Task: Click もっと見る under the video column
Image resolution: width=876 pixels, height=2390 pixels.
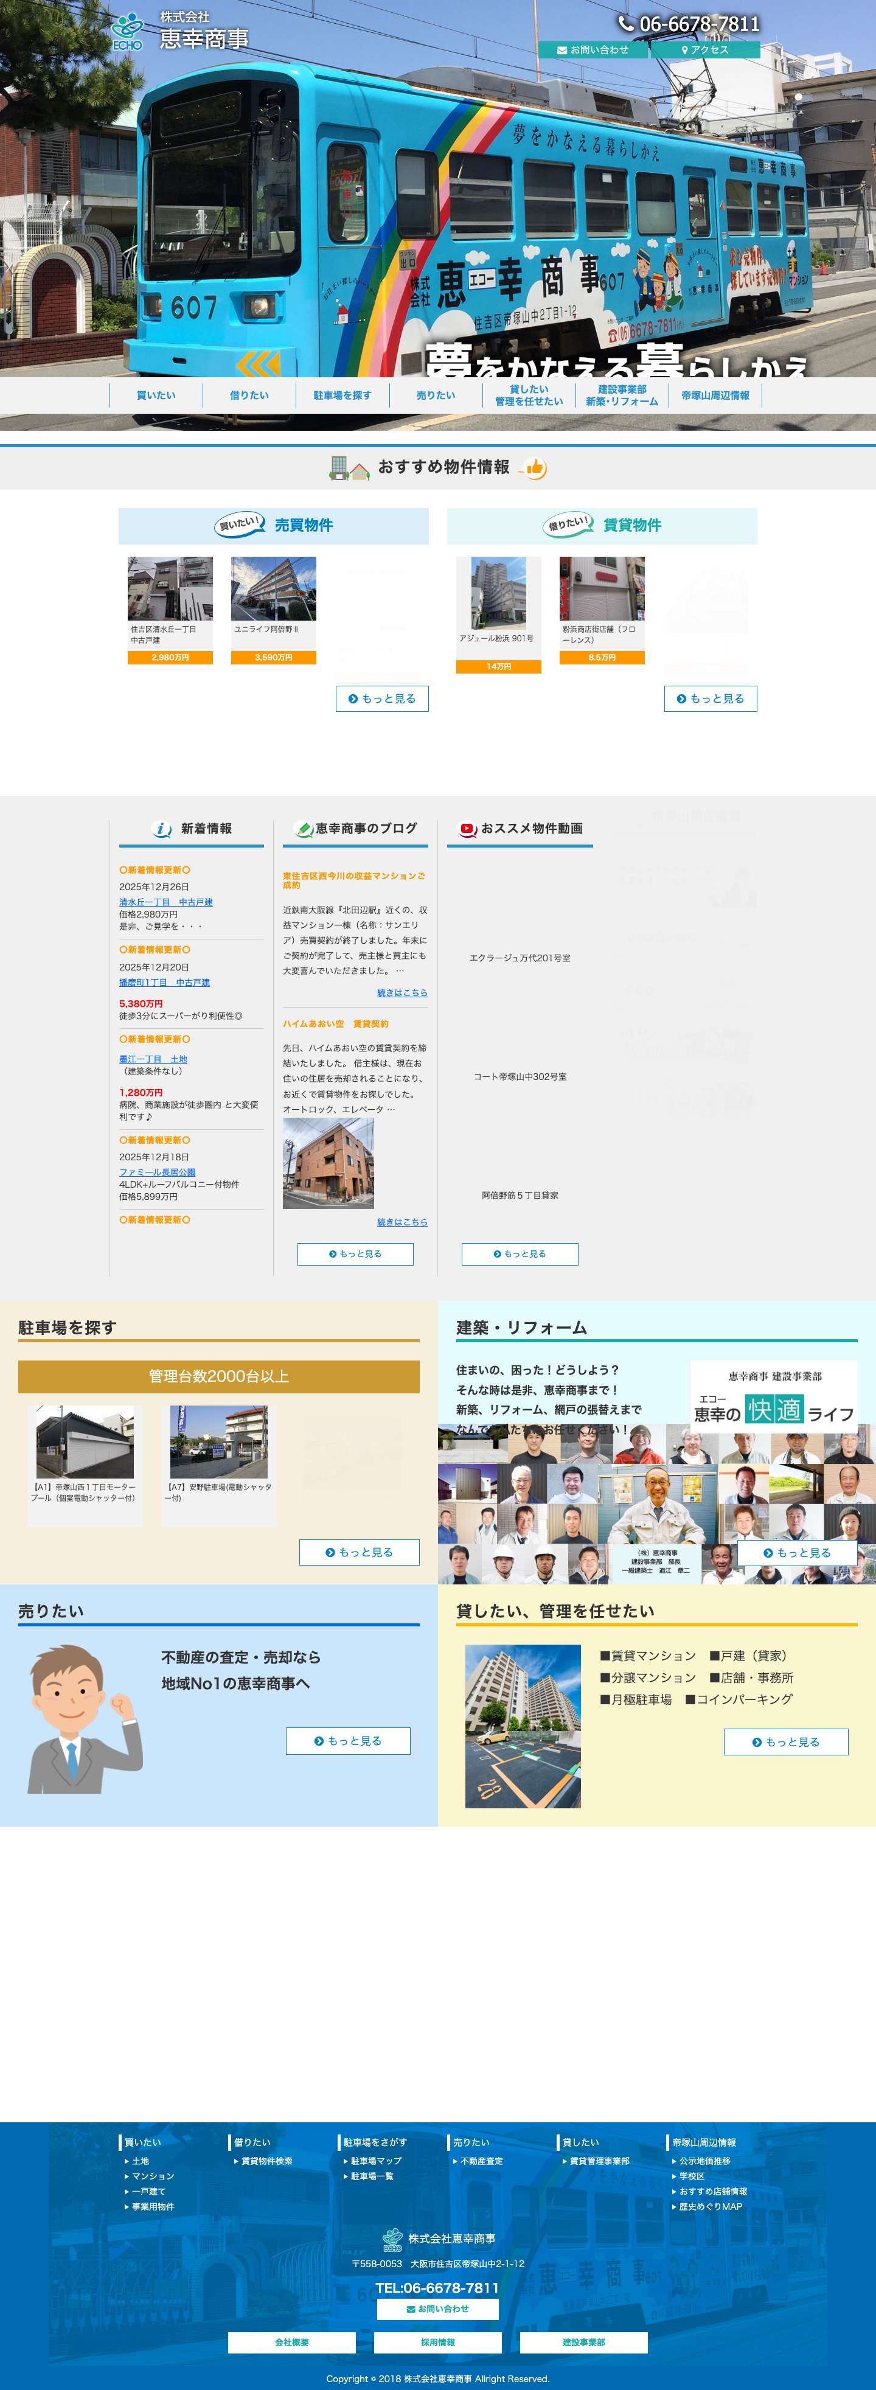Action: (x=520, y=1255)
